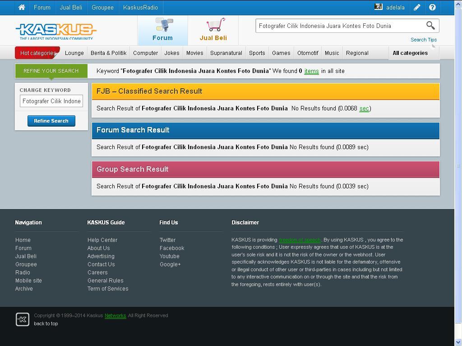Open the help question mark icon
The width and height of the screenshot is (462, 346).
pos(432,7)
